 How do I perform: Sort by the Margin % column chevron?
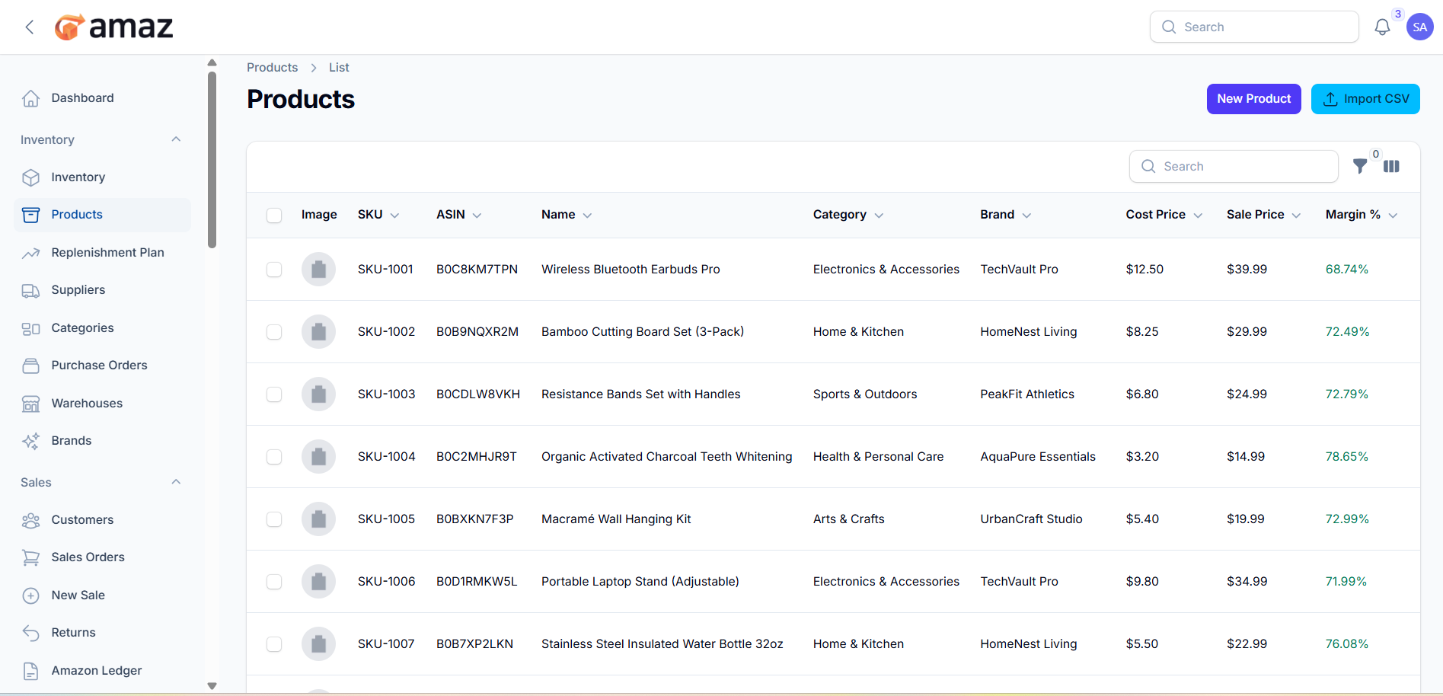[1393, 216]
